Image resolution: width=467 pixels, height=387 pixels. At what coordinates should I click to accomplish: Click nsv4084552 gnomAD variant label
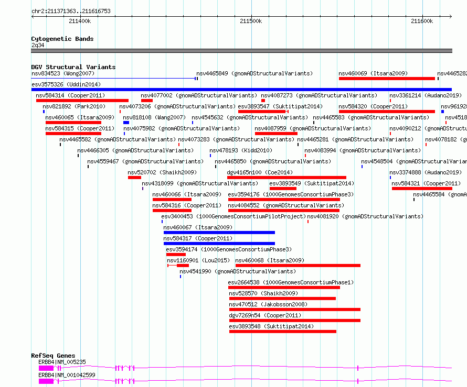point(286,205)
